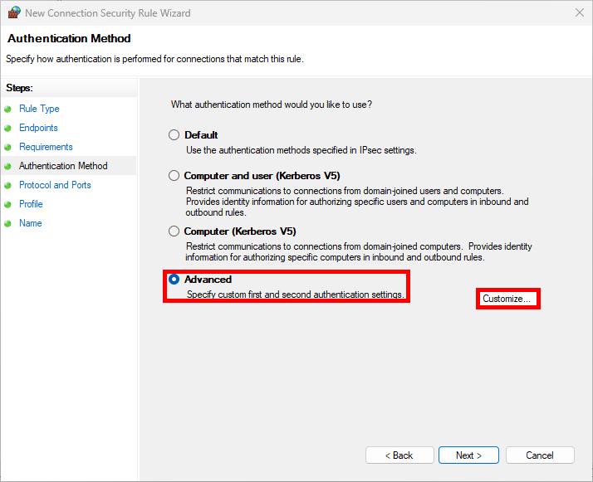Click the green bullet beside Name
This screenshot has width=593, height=482.
(8, 223)
